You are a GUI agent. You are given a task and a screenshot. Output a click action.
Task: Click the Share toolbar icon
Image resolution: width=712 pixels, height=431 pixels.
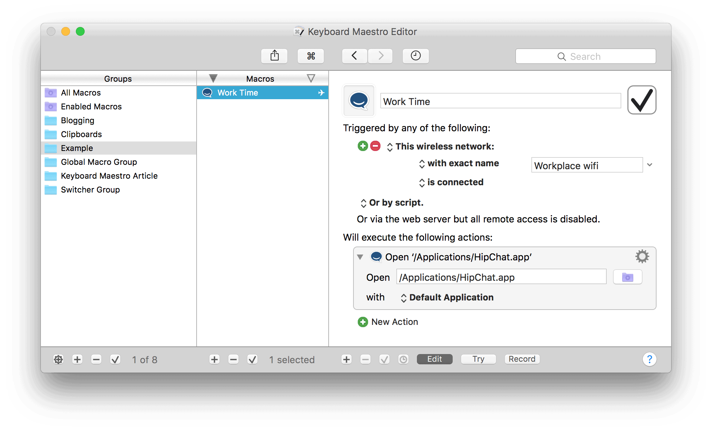(x=274, y=56)
